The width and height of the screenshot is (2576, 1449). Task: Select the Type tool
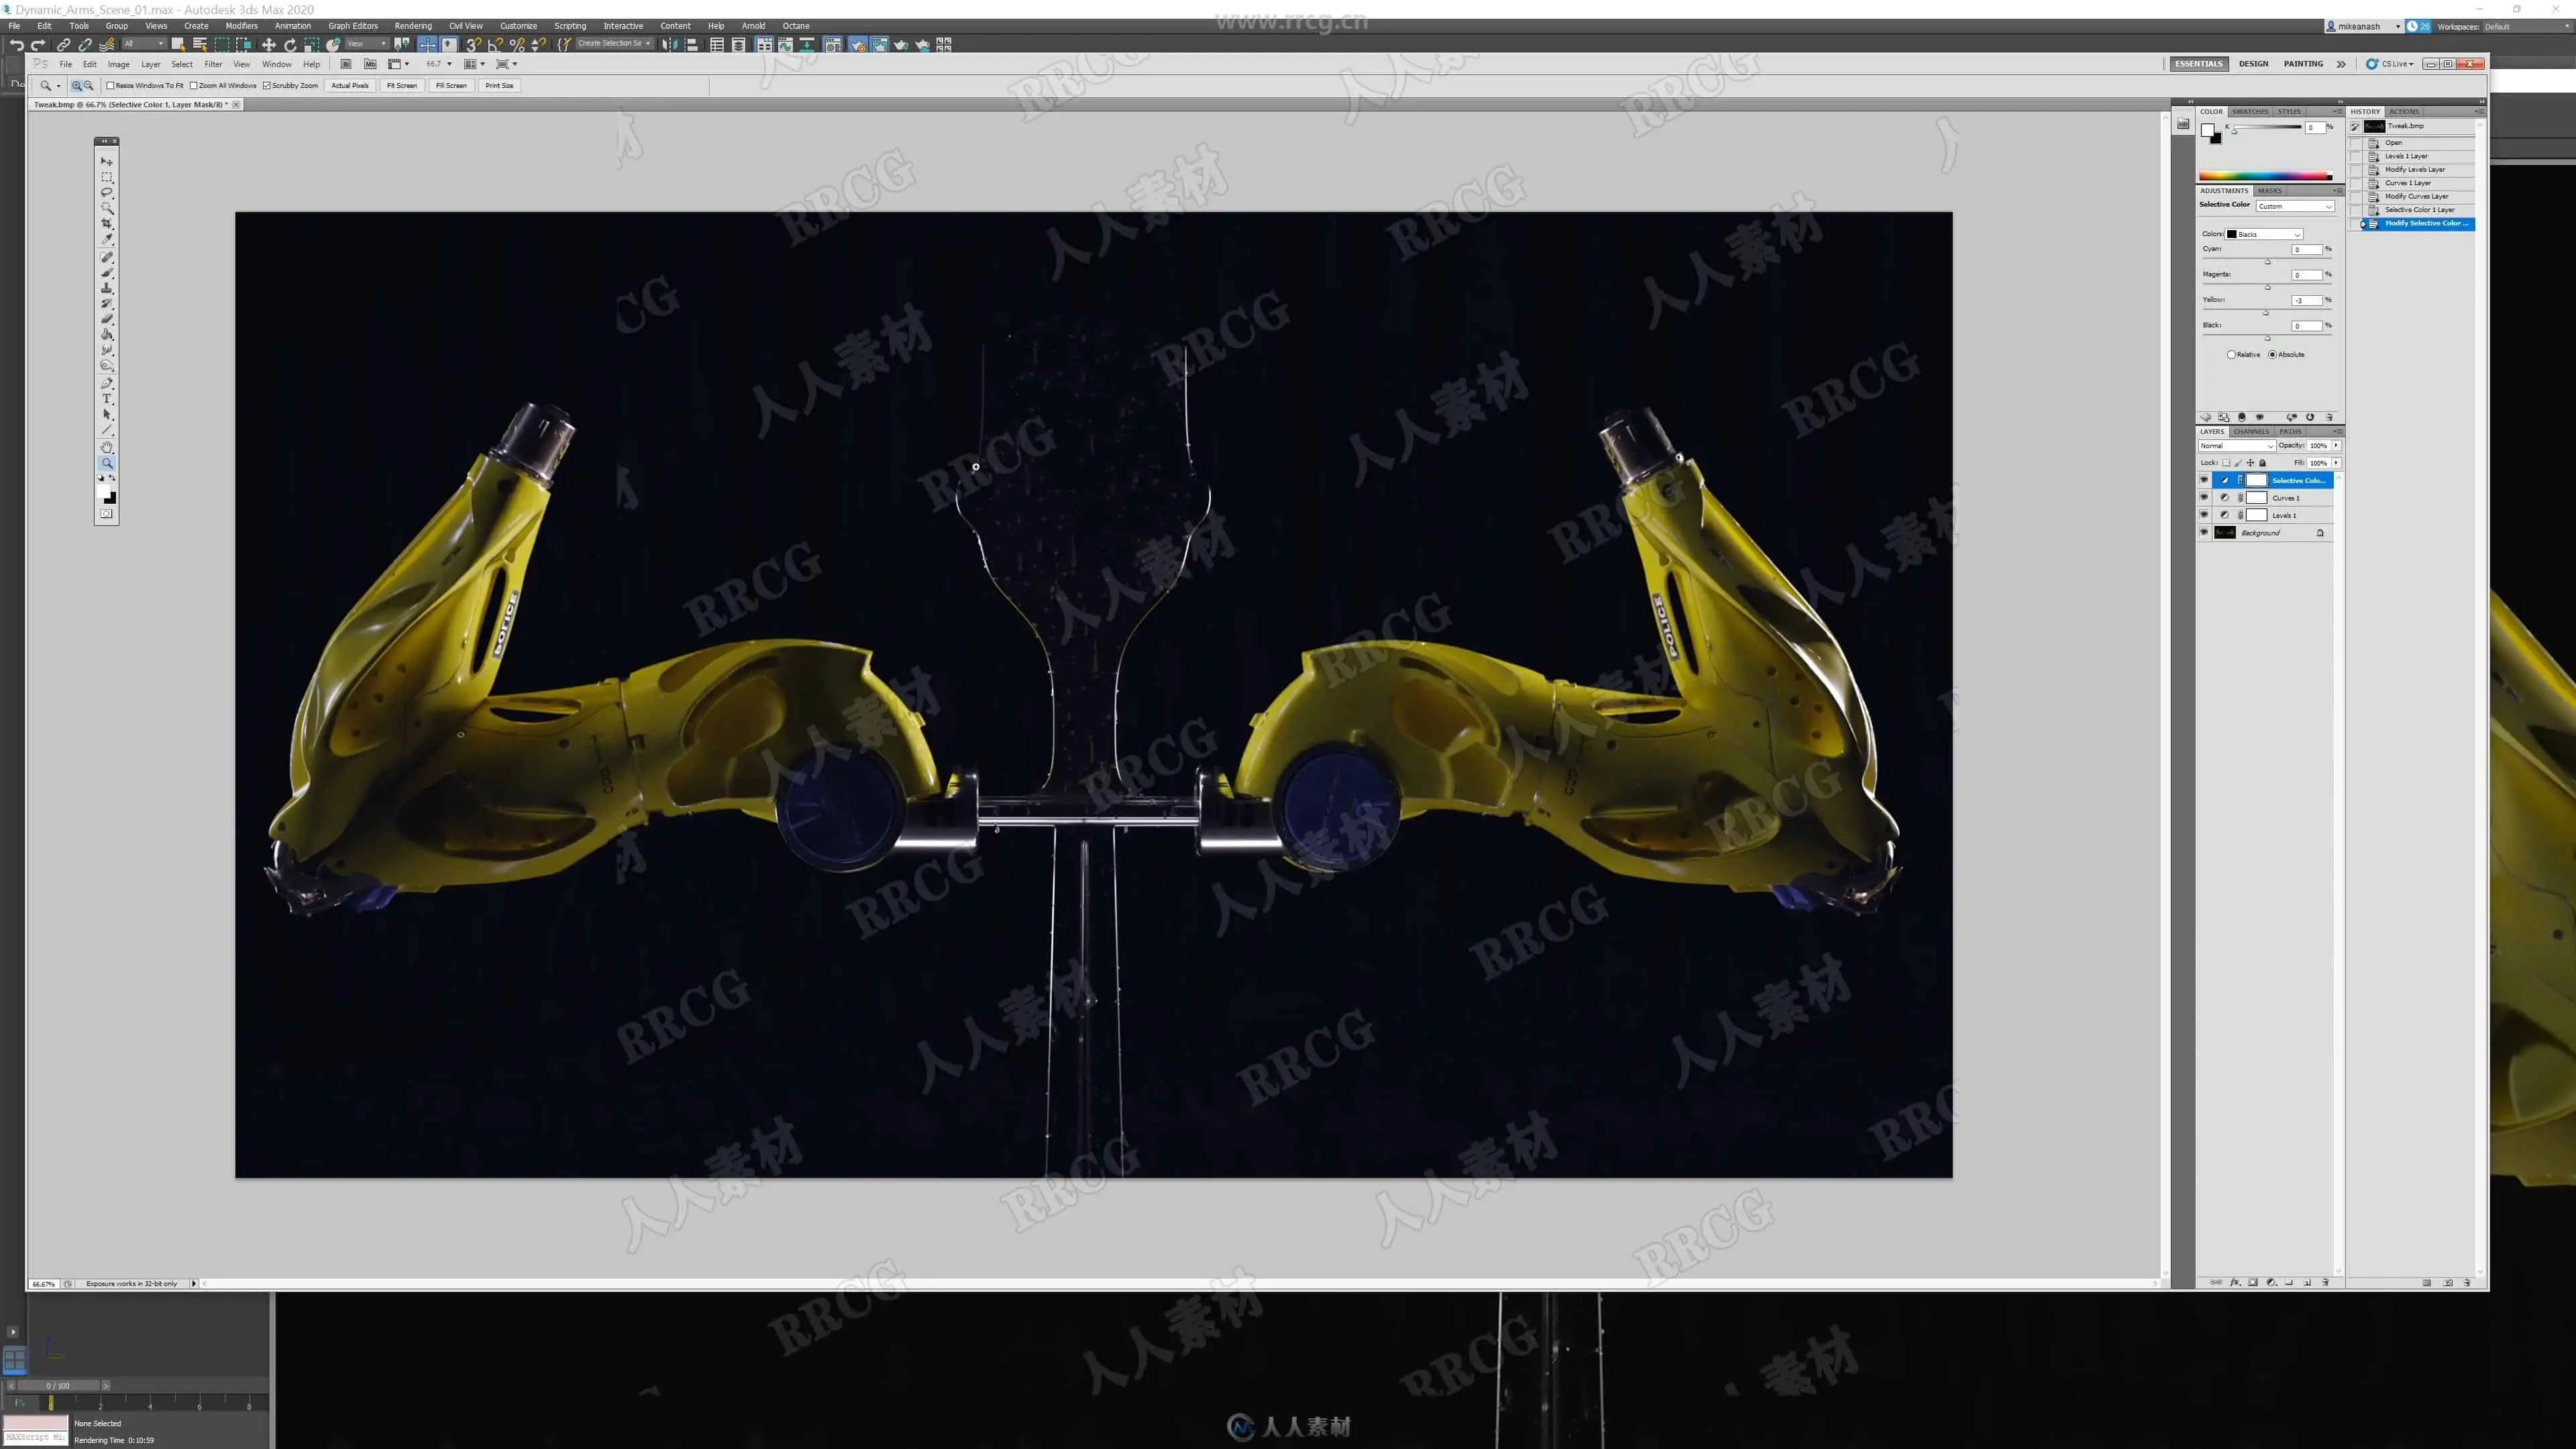pos(107,399)
